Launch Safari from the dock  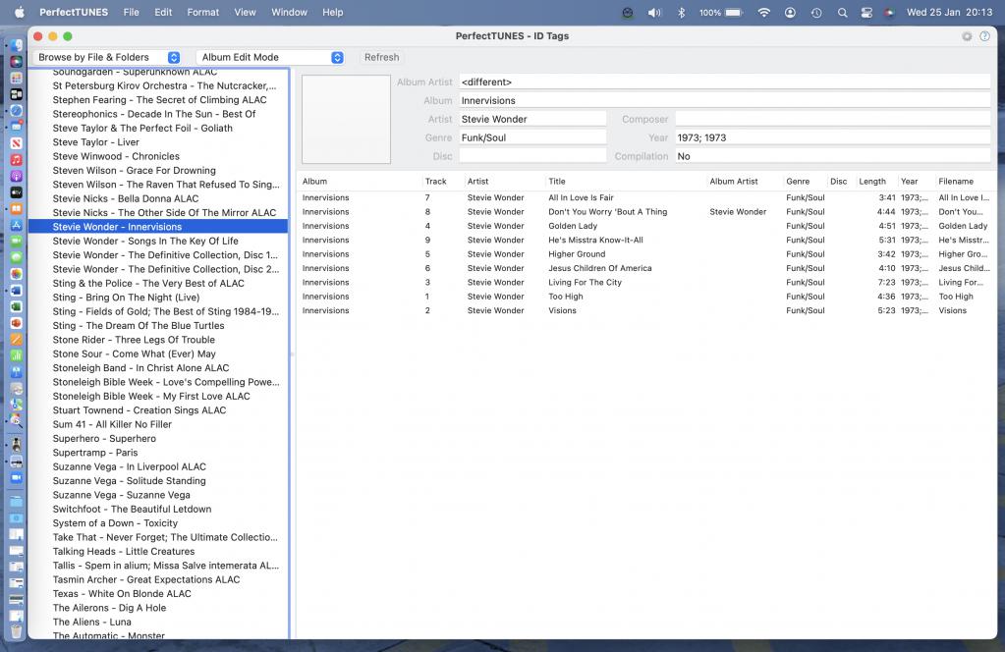coord(17,110)
